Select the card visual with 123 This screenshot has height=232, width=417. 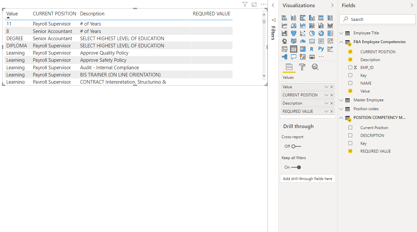pos(312,41)
